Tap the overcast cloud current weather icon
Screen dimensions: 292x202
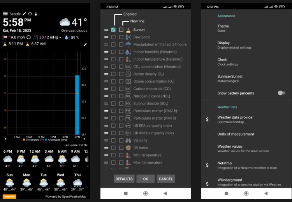(x=65, y=22)
